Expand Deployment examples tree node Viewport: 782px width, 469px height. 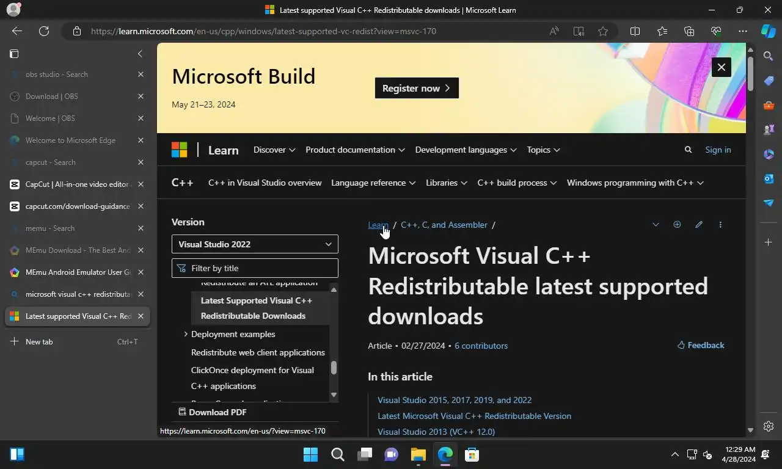pos(186,334)
